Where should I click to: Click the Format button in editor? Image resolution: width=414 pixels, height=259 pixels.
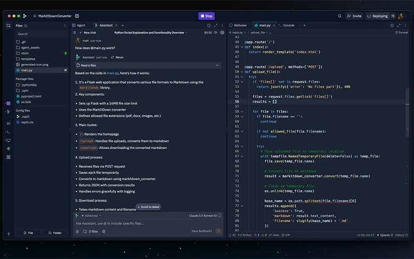click(x=402, y=33)
